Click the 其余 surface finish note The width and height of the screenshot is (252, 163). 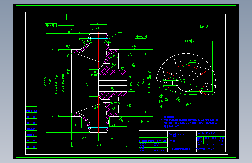coord(202,26)
